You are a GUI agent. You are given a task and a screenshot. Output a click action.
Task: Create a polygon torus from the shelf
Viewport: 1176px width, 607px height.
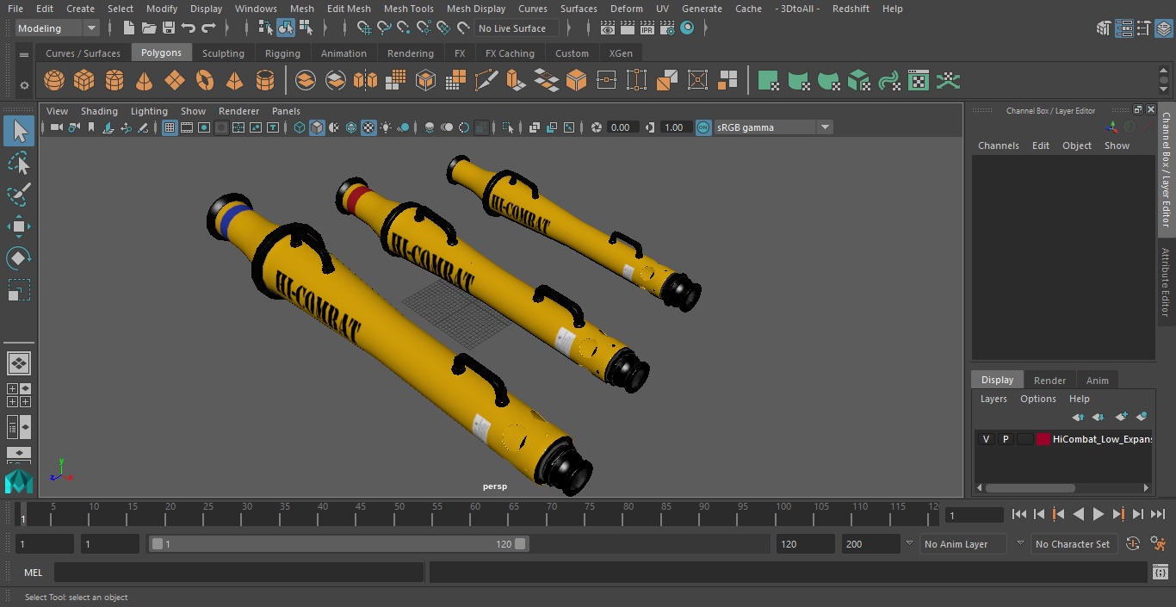pyautogui.click(x=205, y=81)
